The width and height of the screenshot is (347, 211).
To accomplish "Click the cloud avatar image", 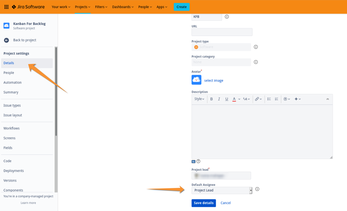I will point(196,80).
